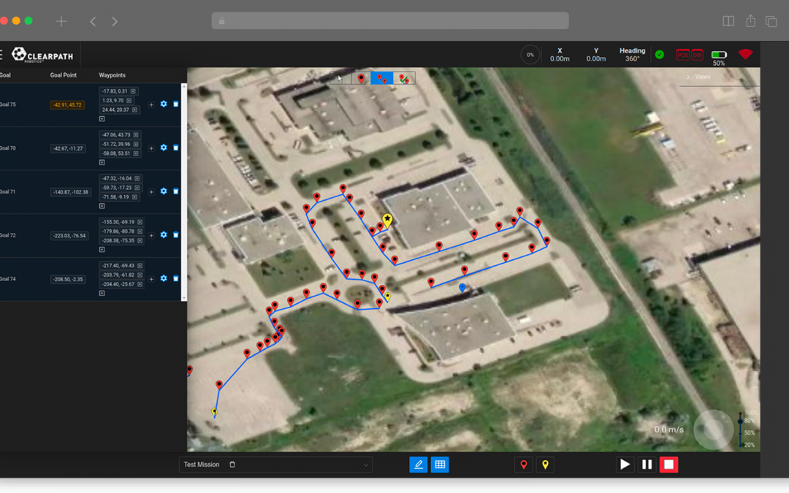The image size is (789, 493).
Task: Choose the route path map mode tab
Action: pos(404,78)
